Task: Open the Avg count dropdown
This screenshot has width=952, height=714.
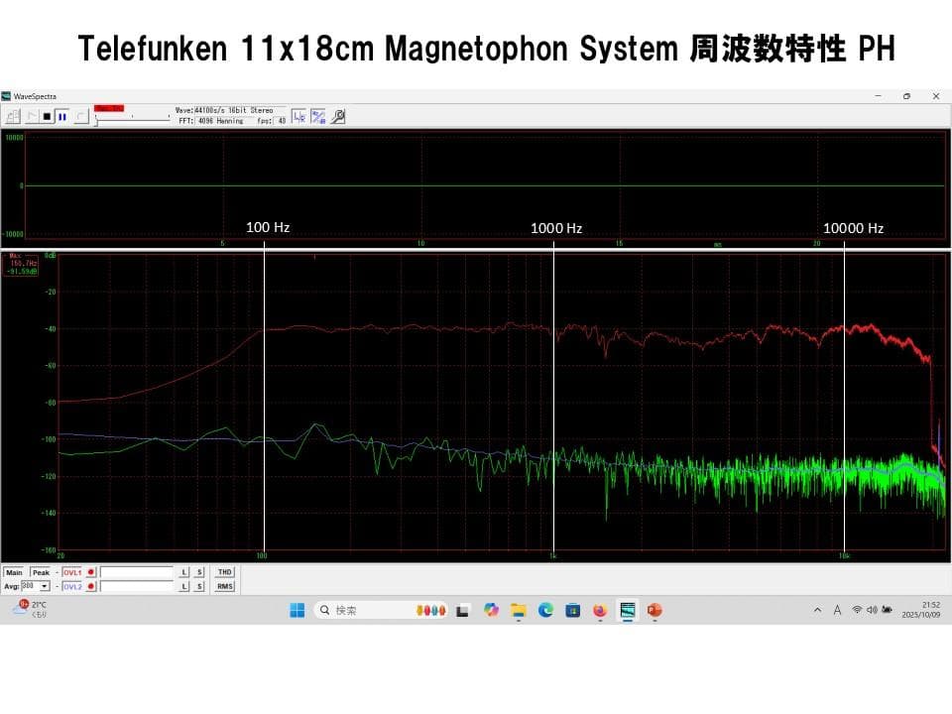Action: pos(45,586)
